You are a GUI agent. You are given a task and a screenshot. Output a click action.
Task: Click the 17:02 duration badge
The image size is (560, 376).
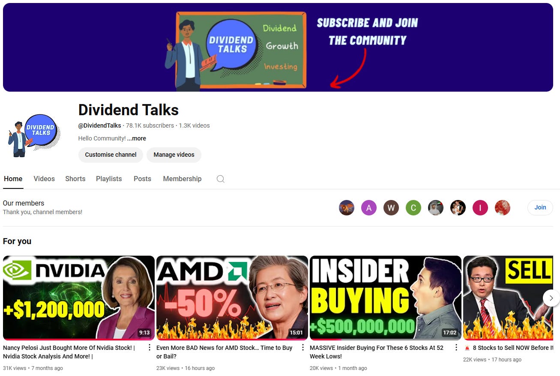pos(449,332)
